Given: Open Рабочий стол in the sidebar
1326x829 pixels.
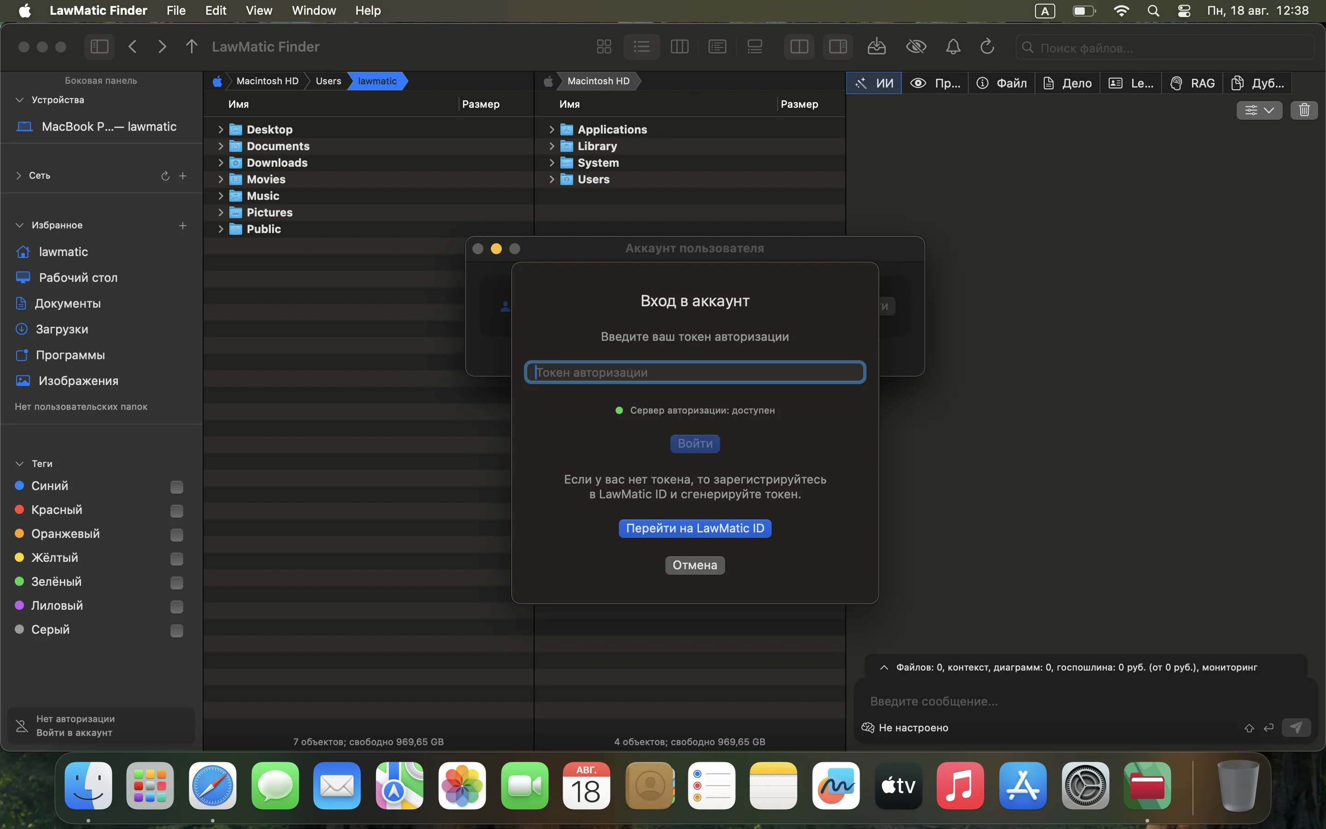Looking at the screenshot, I should point(67,277).
